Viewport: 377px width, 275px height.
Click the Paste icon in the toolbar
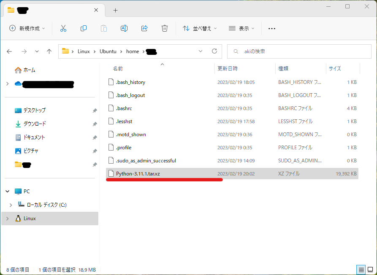point(103,28)
